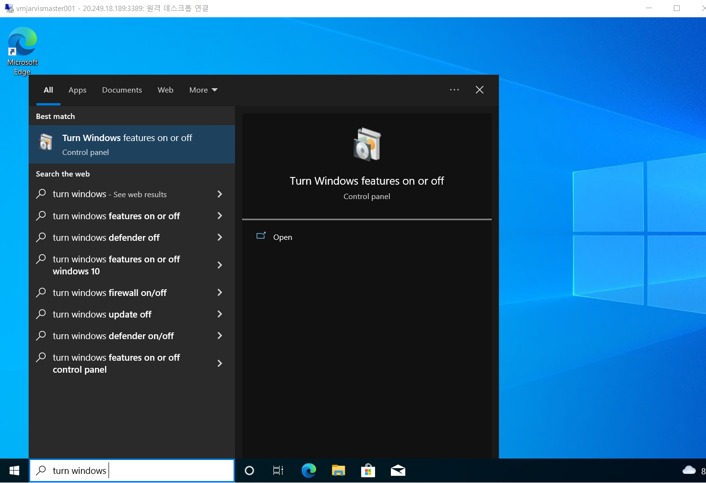The width and height of the screenshot is (706, 483).
Task: Open File Explorer from taskbar
Action: [x=339, y=471]
